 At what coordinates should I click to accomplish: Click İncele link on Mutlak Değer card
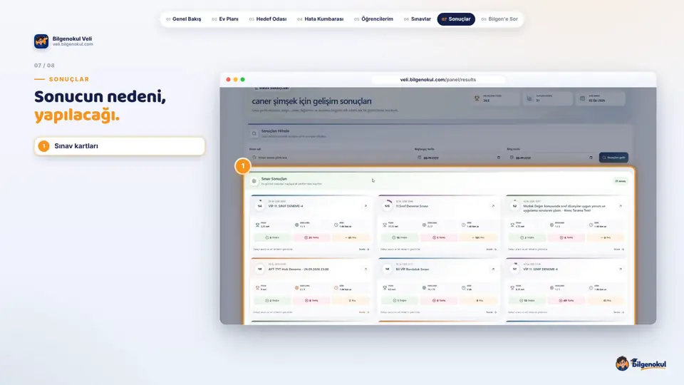618,250
